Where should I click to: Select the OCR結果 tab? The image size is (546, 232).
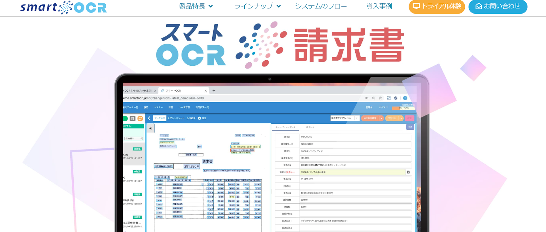[x=191, y=118]
